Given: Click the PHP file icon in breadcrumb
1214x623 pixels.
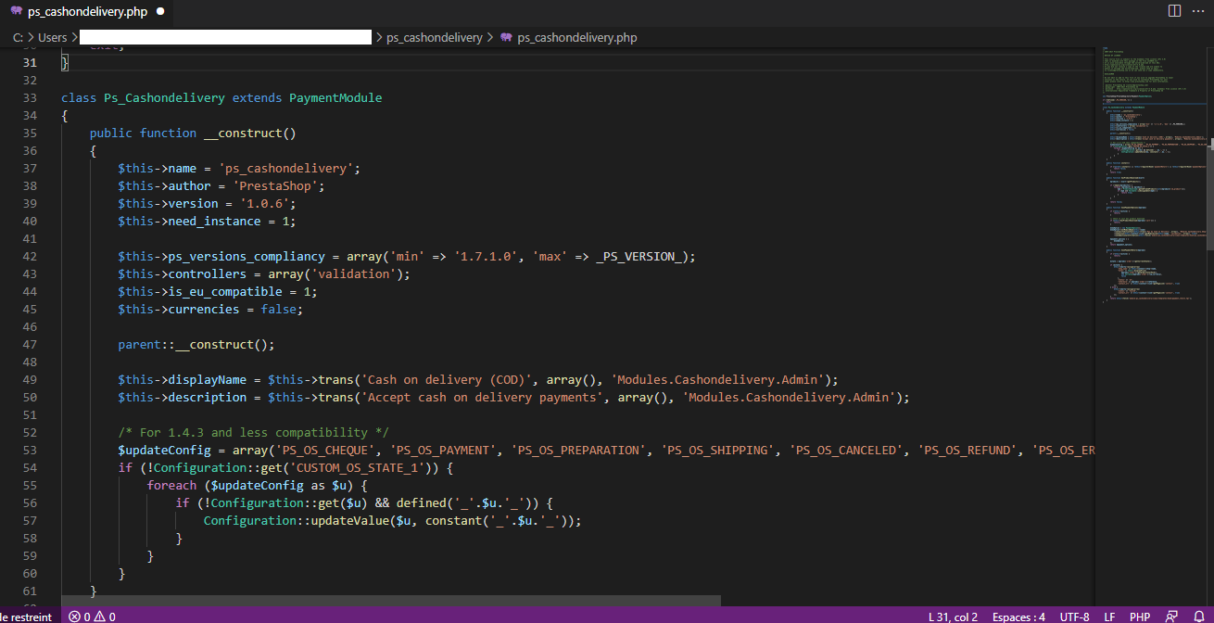Looking at the screenshot, I should (x=506, y=38).
